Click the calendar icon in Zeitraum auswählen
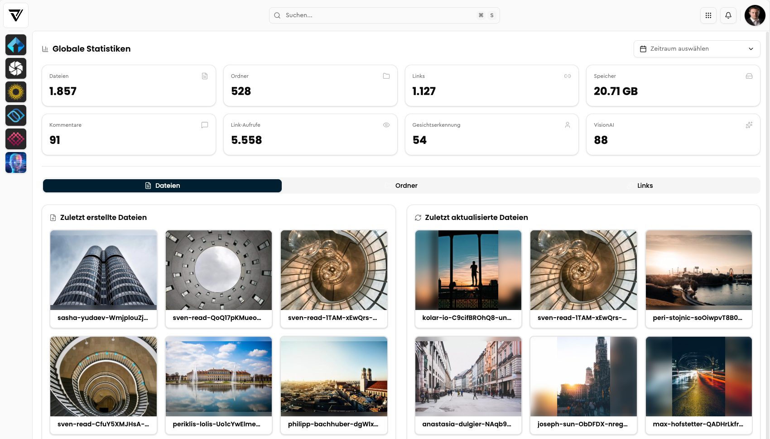 [x=643, y=49]
